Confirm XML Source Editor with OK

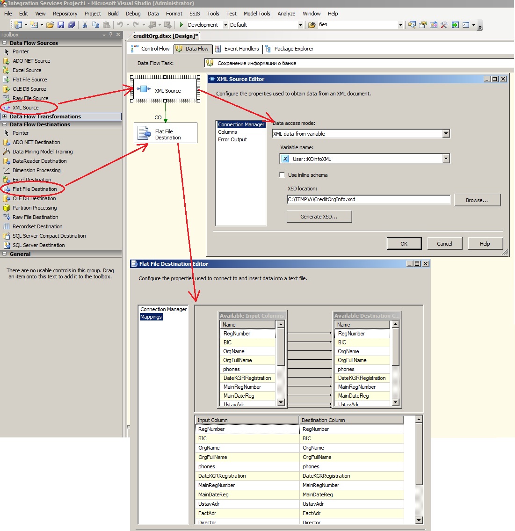pos(404,243)
